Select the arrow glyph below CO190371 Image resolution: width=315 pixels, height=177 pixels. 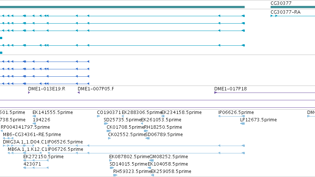pyautogui.click(x=98, y=116)
